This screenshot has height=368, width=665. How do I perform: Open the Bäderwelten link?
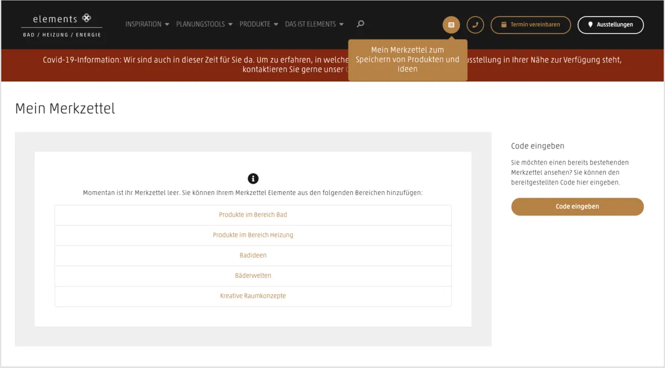point(253,275)
